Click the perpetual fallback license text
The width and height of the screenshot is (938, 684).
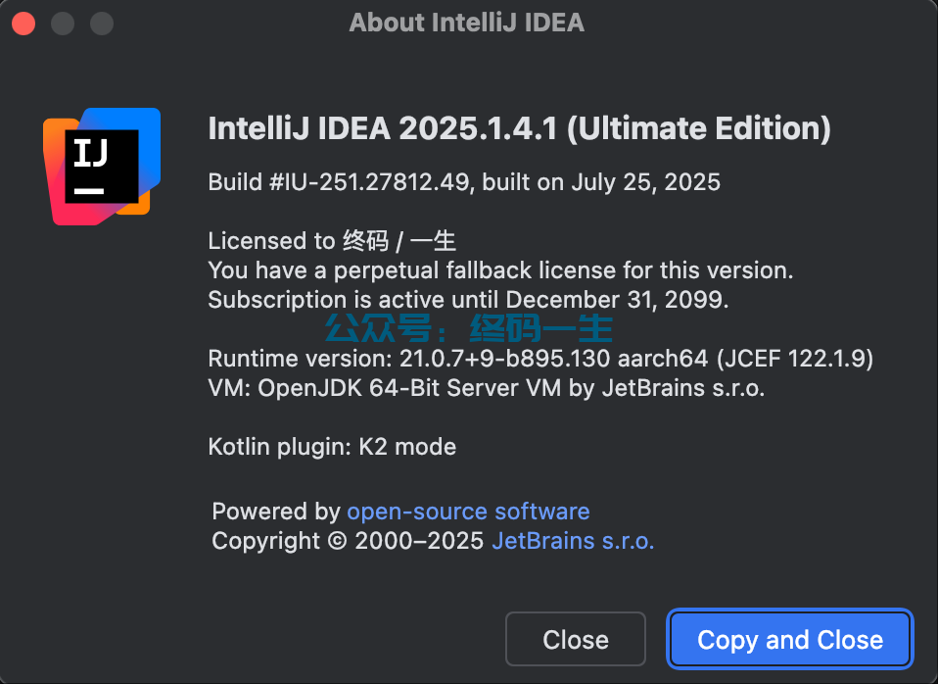click(500, 270)
